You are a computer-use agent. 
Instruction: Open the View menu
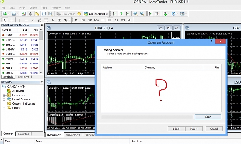(12, 8)
